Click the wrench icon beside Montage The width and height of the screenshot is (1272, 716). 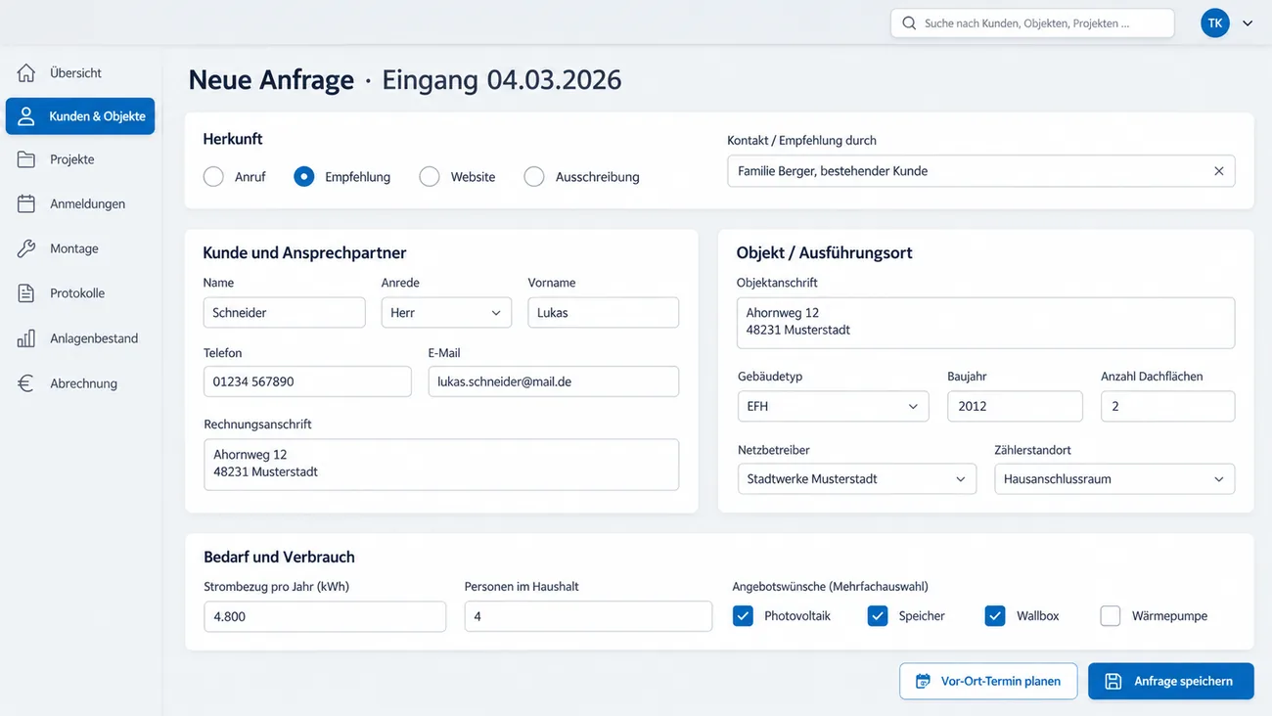pos(26,248)
